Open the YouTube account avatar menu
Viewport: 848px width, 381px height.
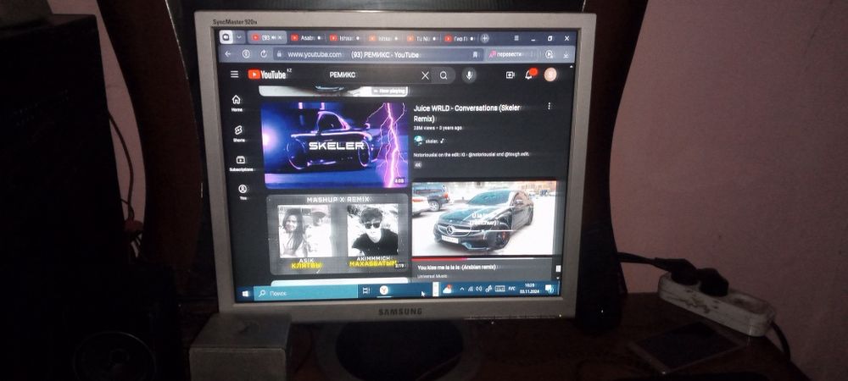click(x=550, y=75)
